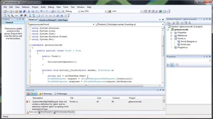Undo the last action with the Undo icon
Screen dimensions: 213x119
(x=41, y=11)
